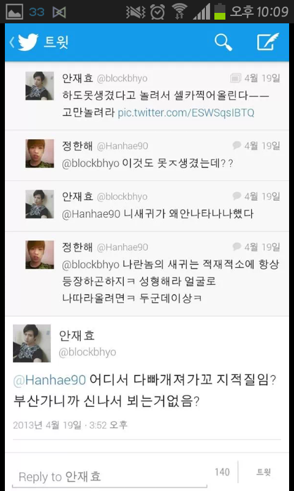Open the compose tweet quill icon

tap(268, 42)
